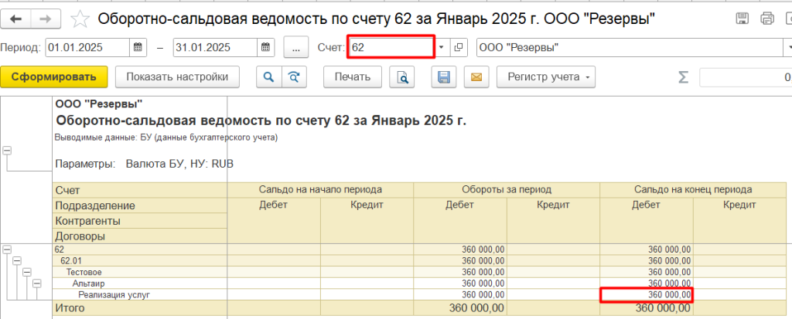The width and height of the screenshot is (792, 319).
Task: Open calendar for period start date
Action: click(x=138, y=48)
